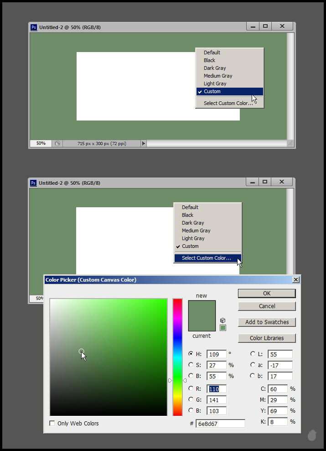The image size is (326, 451).
Task: Click the Ps icon in top window's title bar
Action: click(x=34, y=27)
